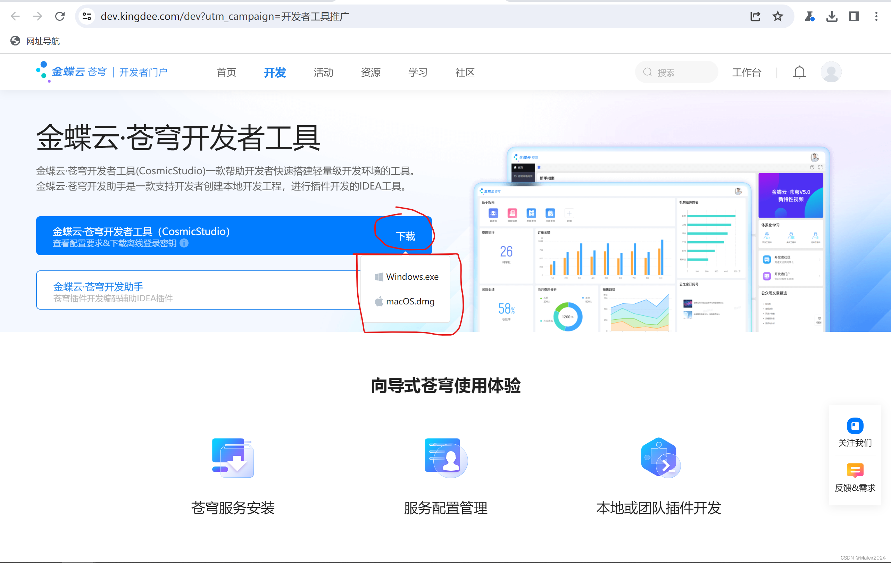Viewport: 891px width, 563px height.
Task: Open the user avatar profile icon
Action: click(x=831, y=72)
